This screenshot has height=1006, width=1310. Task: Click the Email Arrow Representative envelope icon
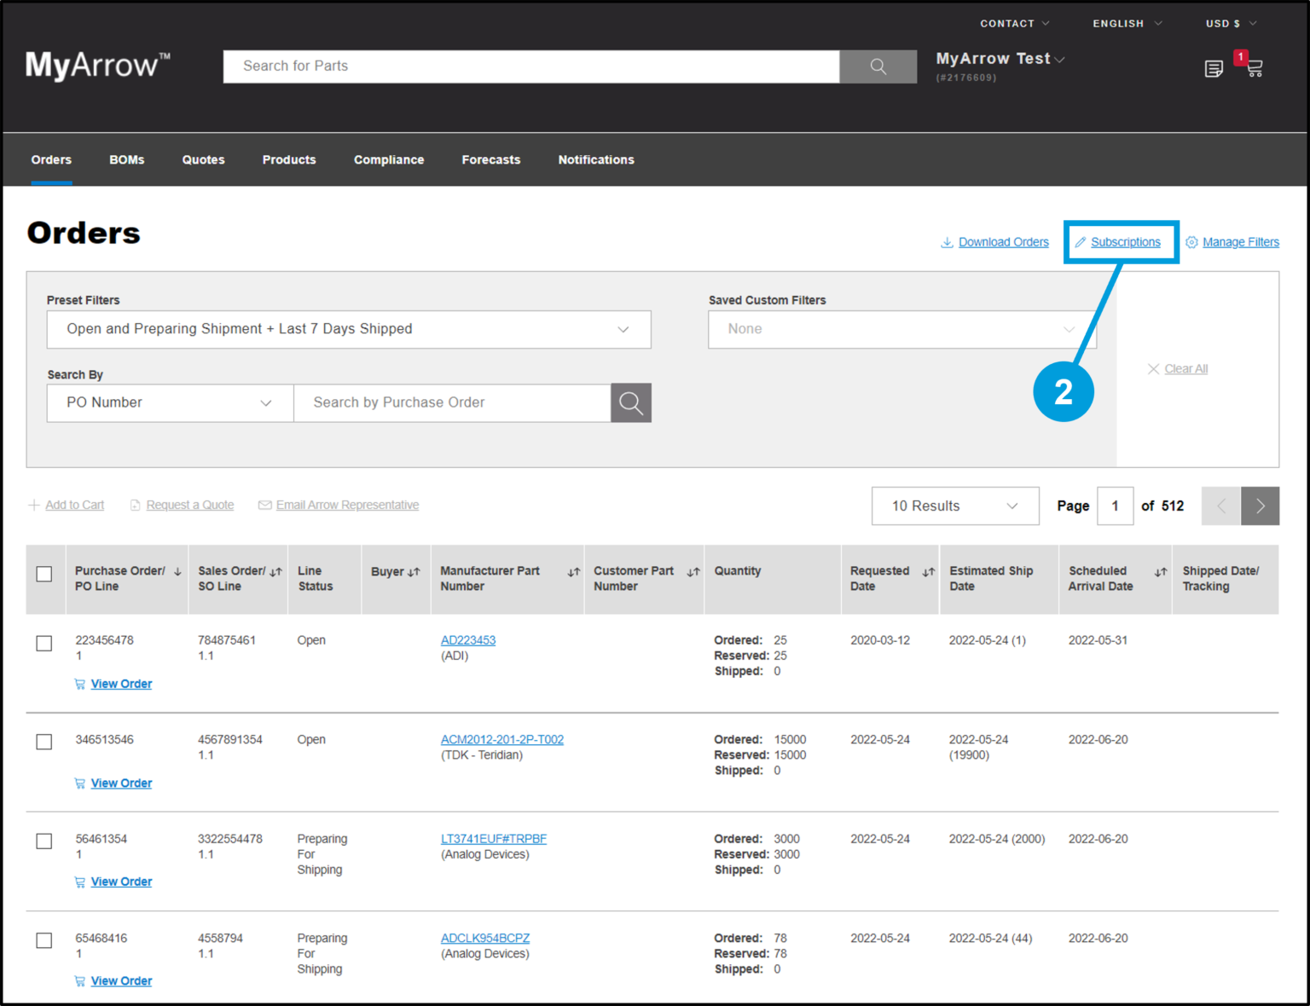pos(265,504)
